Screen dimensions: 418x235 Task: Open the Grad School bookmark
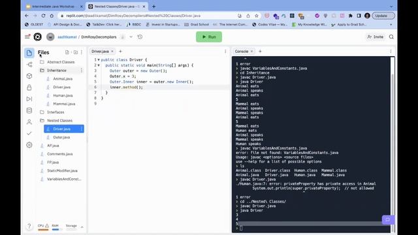[x=197, y=25]
